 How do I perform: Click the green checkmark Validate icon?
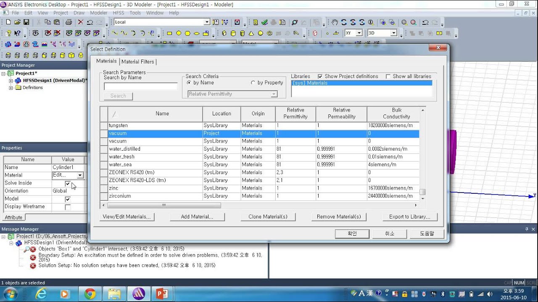(x=264, y=22)
